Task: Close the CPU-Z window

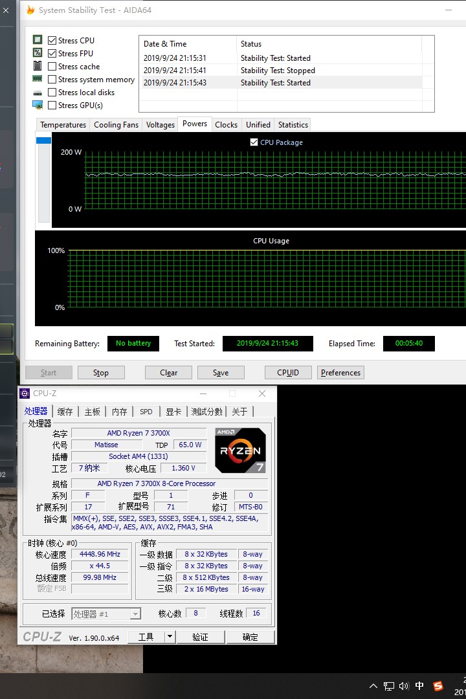Action: [262, 394]
